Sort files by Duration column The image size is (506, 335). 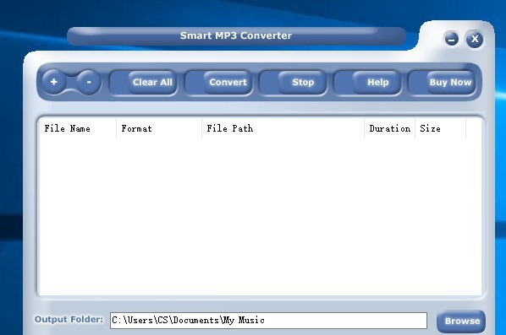point(389,128)
